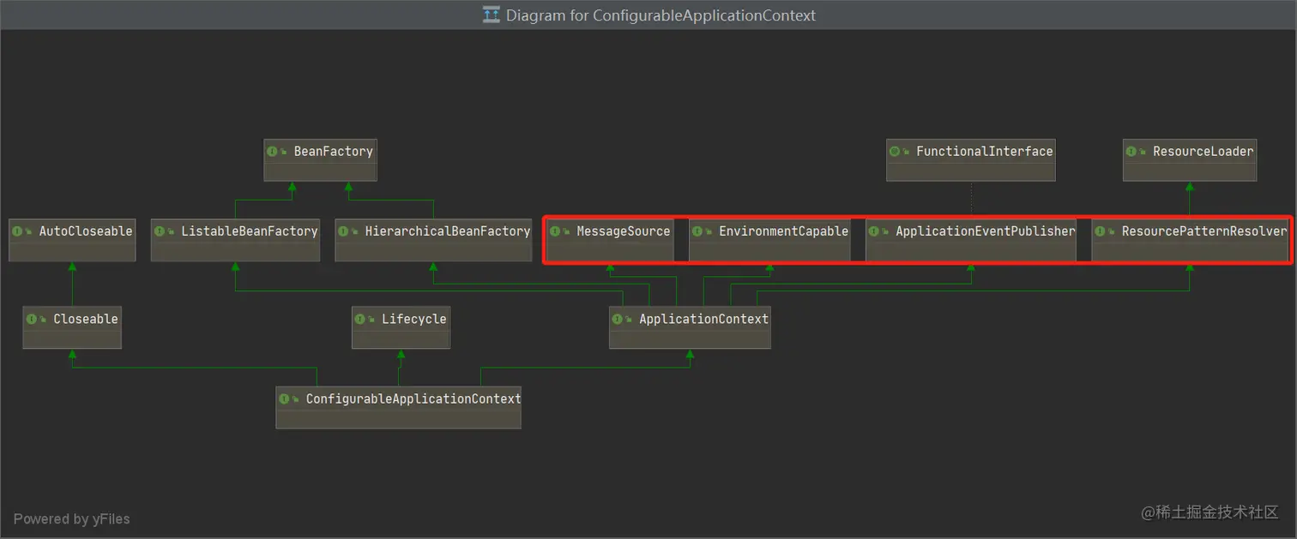This screenshot has height=539, width=1297.
Task: Click the AutoCloseable interface icon
Action: coord(17,231)
